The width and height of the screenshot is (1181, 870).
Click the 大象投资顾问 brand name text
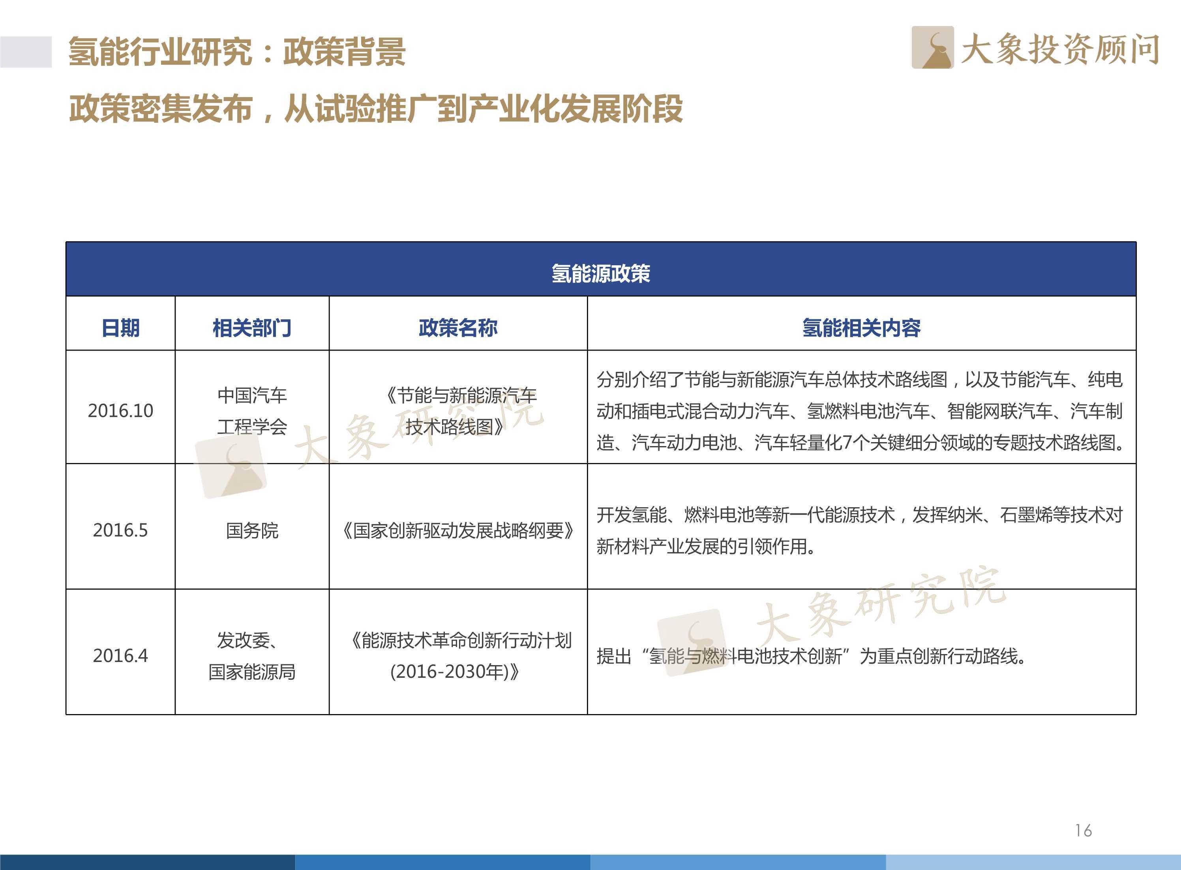point(1061,49)
